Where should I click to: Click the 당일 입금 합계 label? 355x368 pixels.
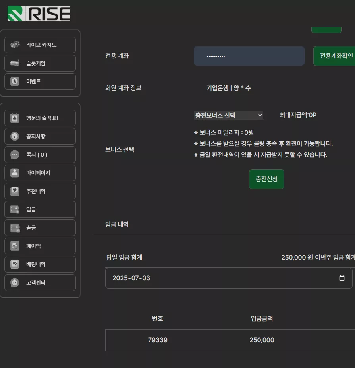[x=124, y=257]
